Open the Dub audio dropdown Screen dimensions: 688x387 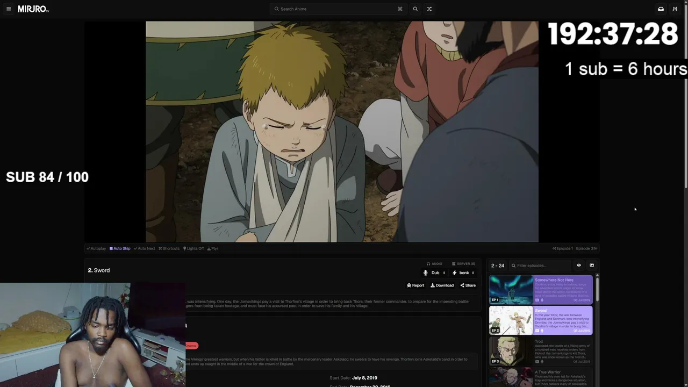[x=434, y=273]
